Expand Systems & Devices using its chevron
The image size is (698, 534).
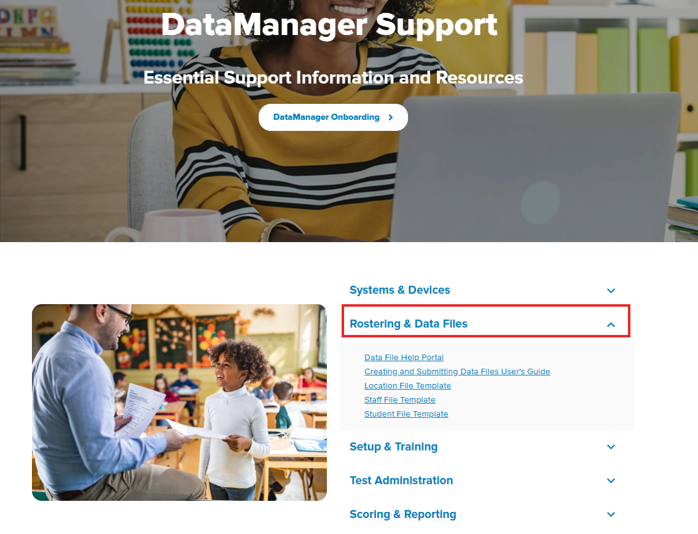611,291
